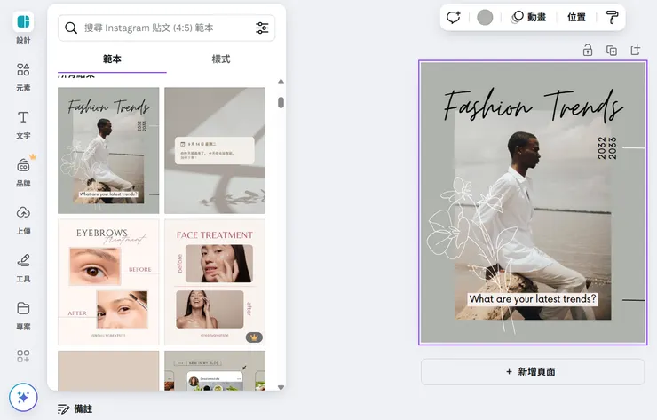Click the 新增頁面 (Add page) button

point(533,372)
